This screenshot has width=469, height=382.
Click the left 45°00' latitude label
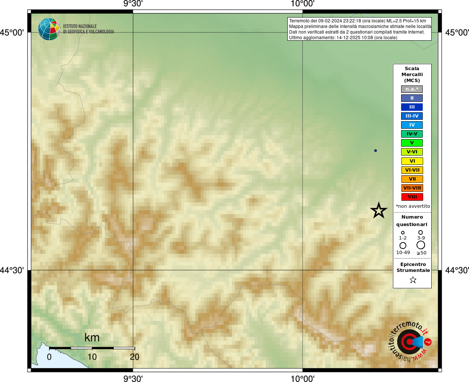click(12, 32)
